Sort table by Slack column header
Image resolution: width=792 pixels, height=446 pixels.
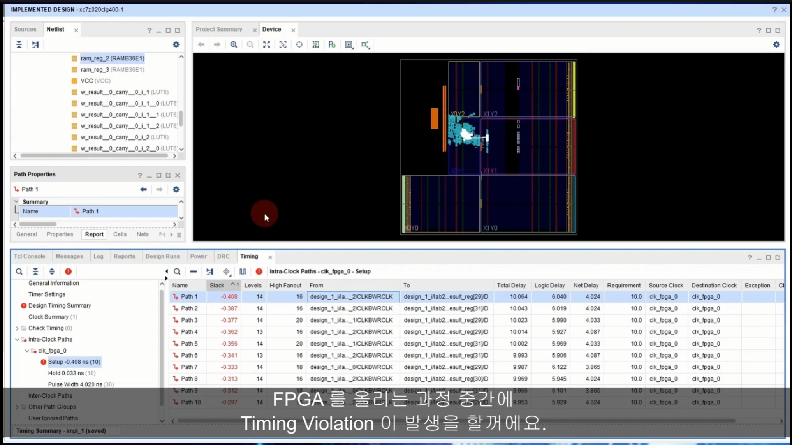tap(217, 286)
